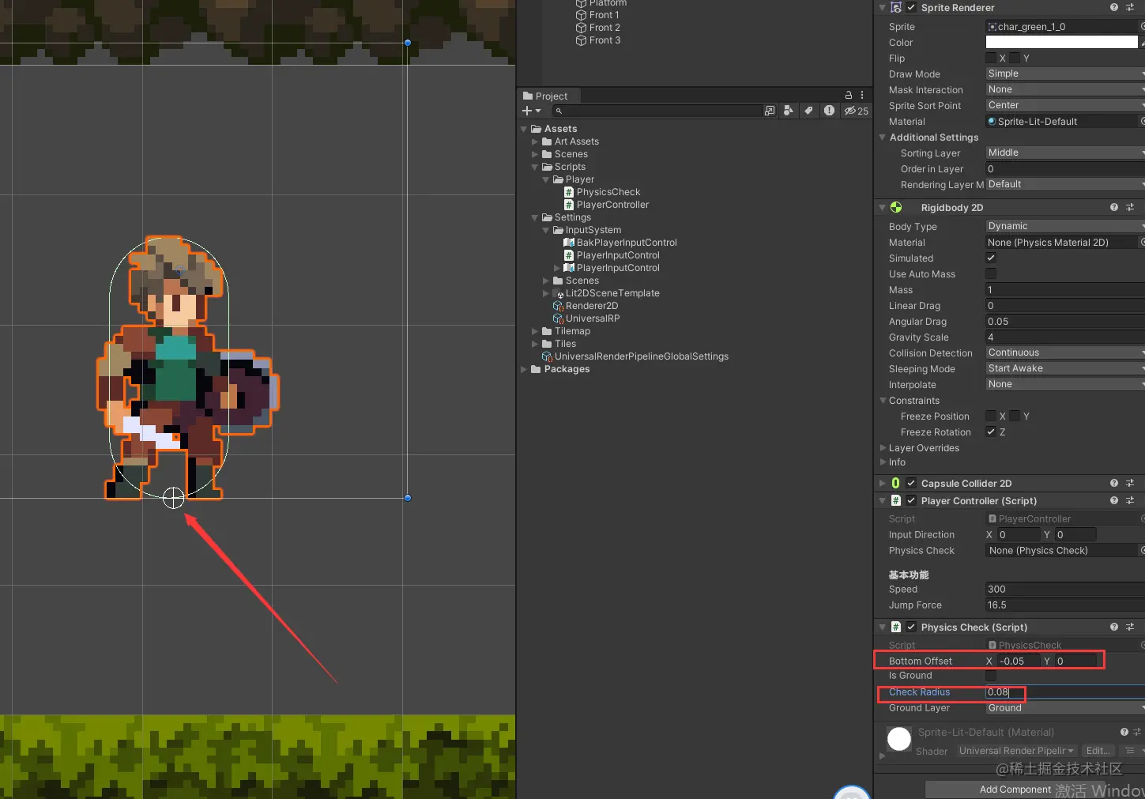Screen dimensions: 1145x799
Task: Open the Shader Universal Render Pipeline dropdown
Action: (x=1016, y=751)
